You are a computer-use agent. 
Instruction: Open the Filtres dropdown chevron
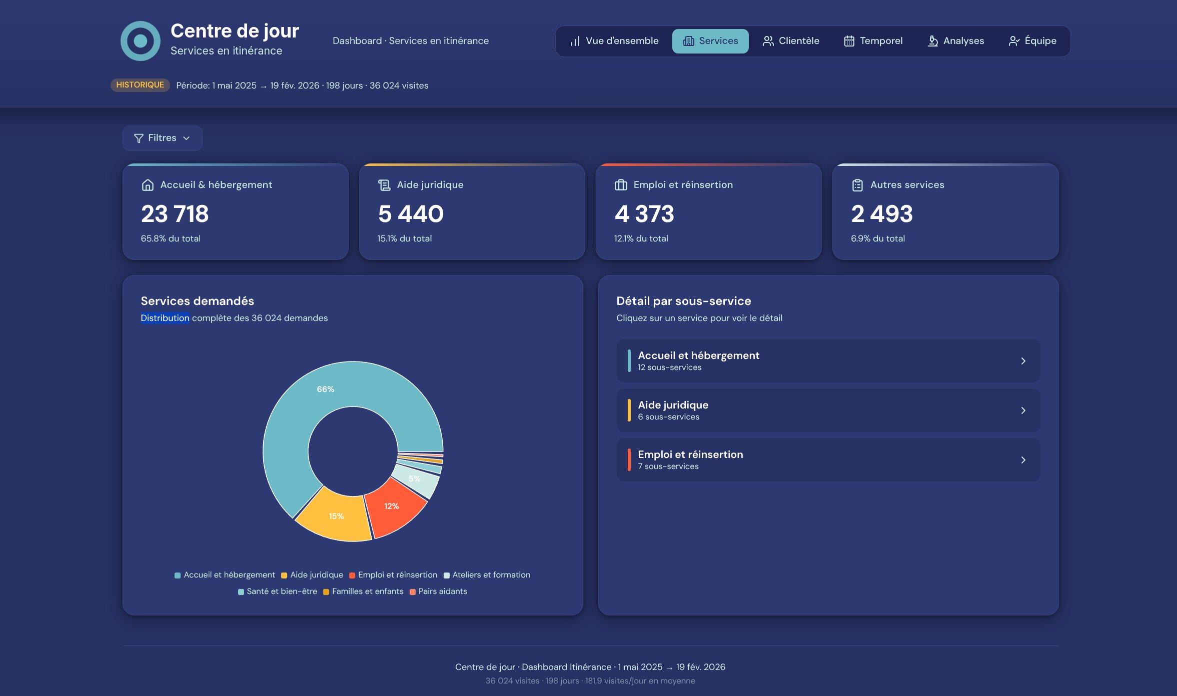click(187, 138)
